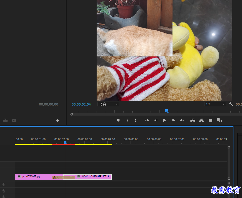
Task: Jump to the Out point
Action: pos(182,120)
